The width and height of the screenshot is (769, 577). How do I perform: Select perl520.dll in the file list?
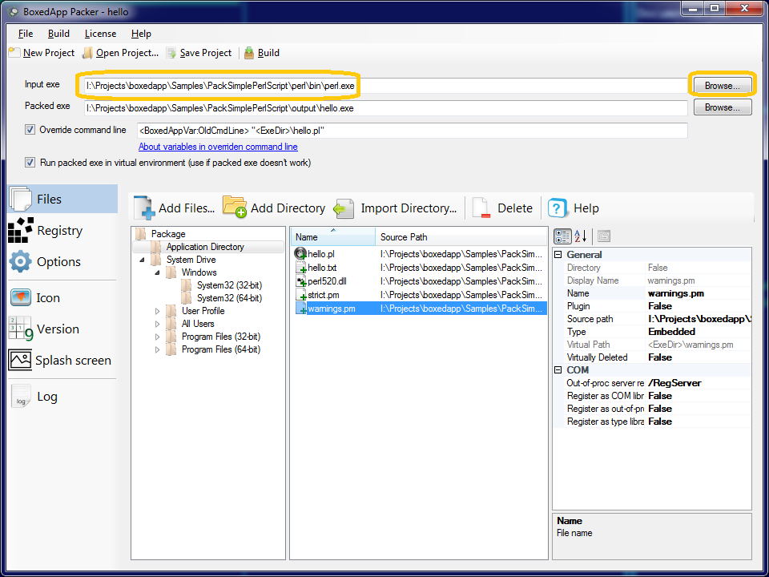328,282
